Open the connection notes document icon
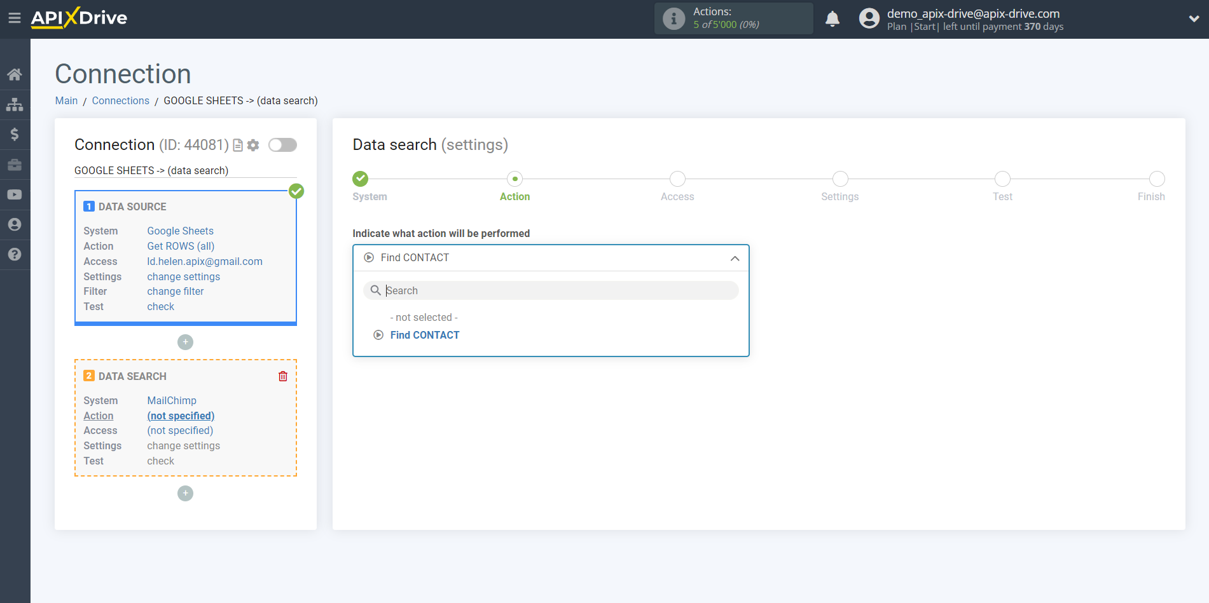This screenshot has width=1209, height=603. coord(238,146)
